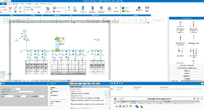Click the green info circle ribbon icon

(x=123, y=11)
